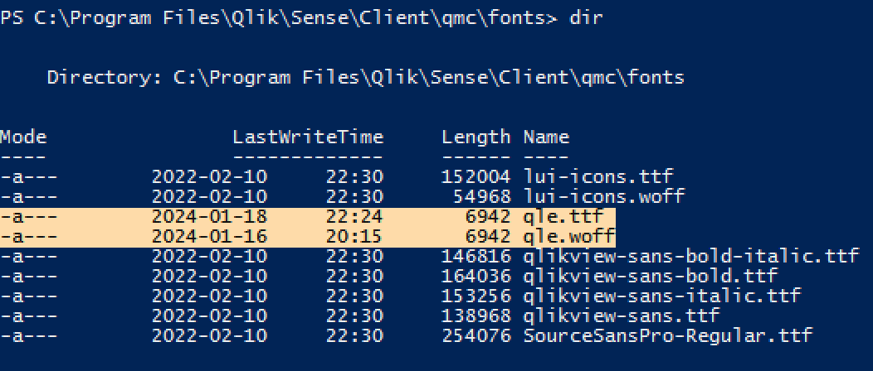Click qlikview-sans.ttf file name

(621, 316)
